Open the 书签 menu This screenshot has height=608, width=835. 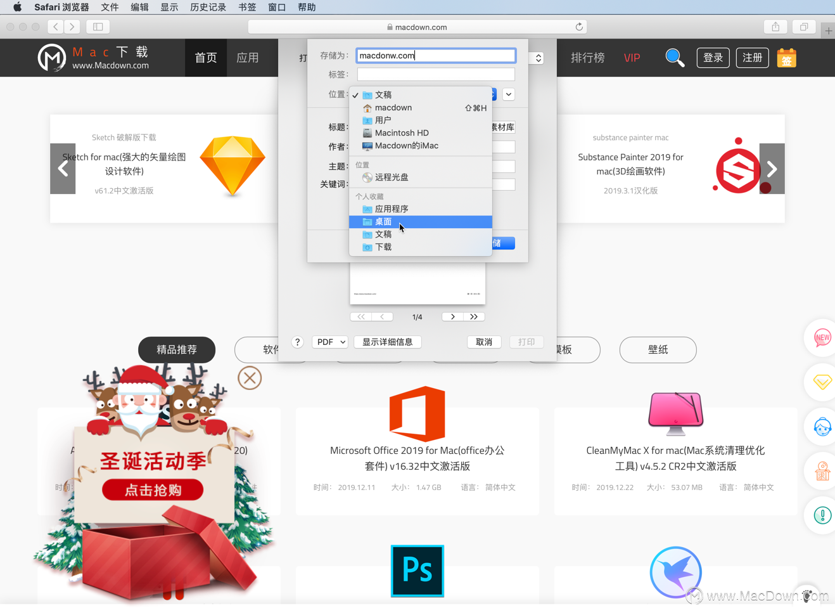(247, 7)
